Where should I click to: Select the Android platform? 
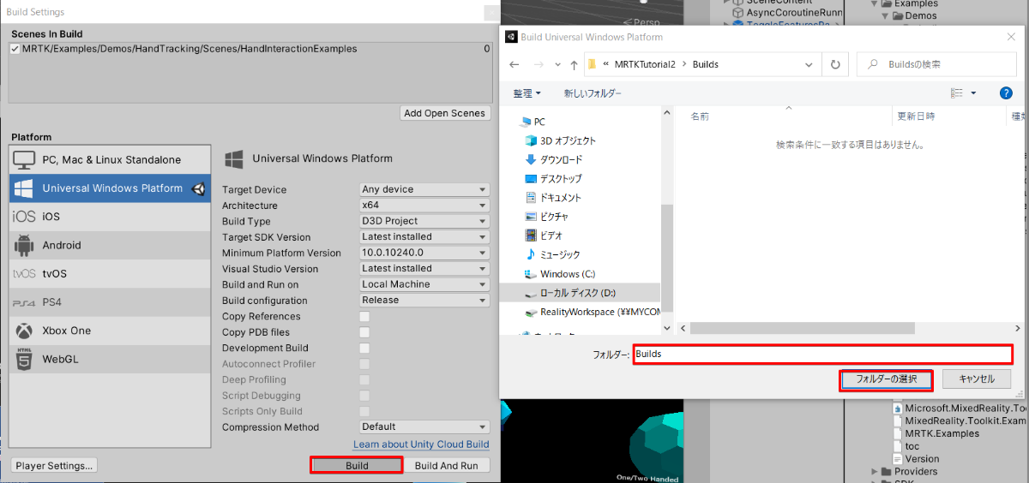tap(110, 245)
